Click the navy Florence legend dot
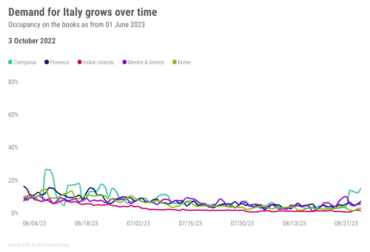Screen dimensions: 370x252 (x=47, y=63)
